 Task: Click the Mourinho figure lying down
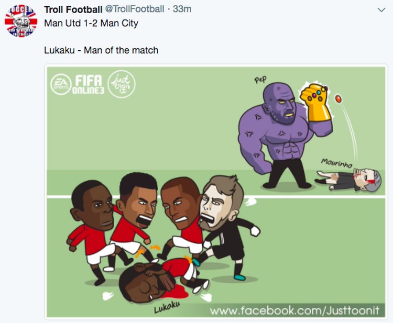349,180
